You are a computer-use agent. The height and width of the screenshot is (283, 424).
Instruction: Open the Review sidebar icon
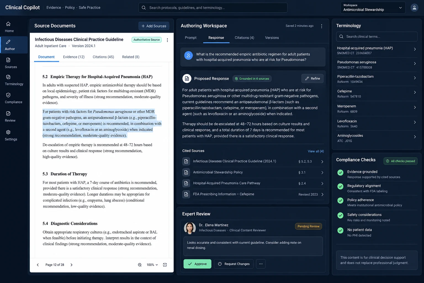point(10,117)
